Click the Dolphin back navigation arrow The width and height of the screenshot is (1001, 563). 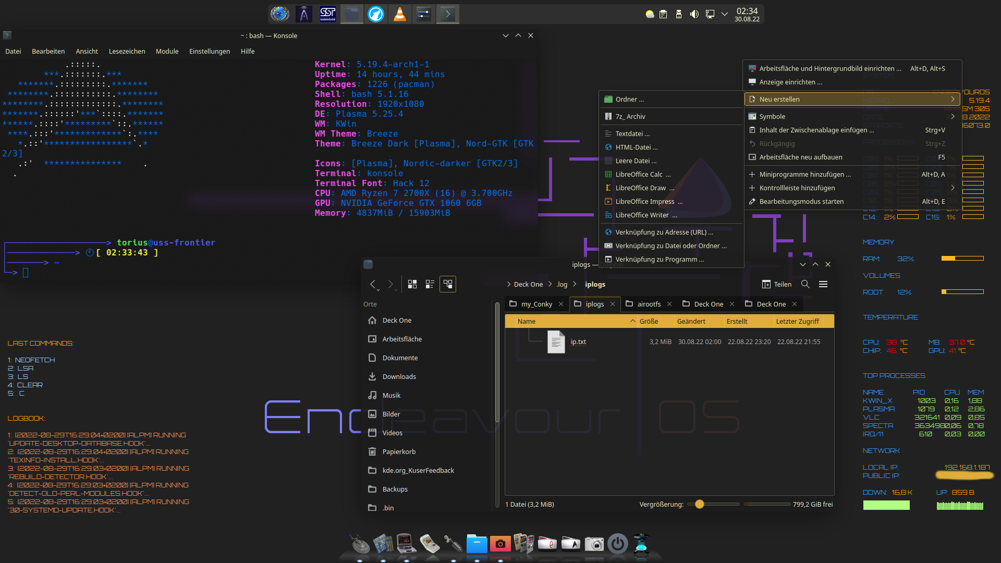point(373,284)
